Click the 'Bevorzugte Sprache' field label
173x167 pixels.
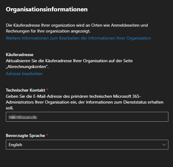pyautogui.click(x=25, y=135)
